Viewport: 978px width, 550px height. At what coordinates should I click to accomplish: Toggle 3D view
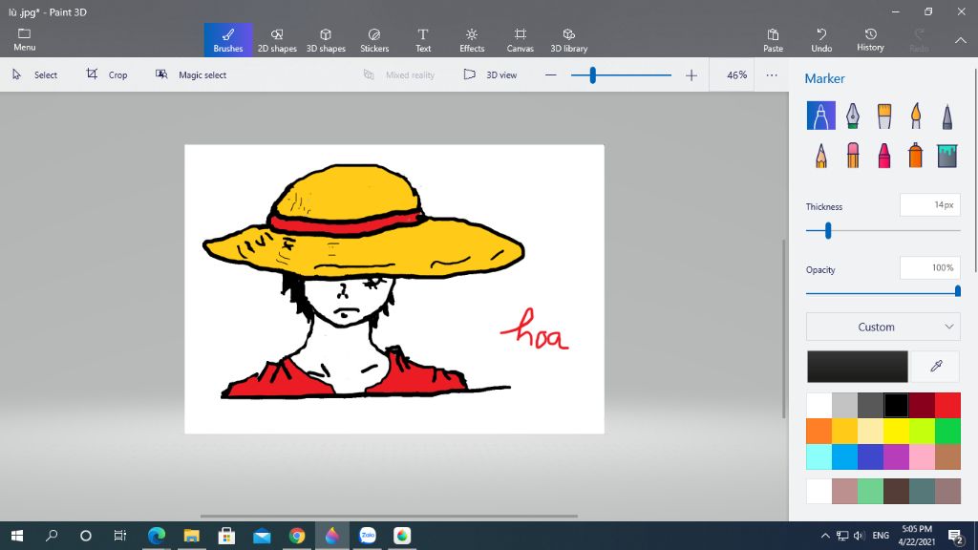click(x=490, y=74)
